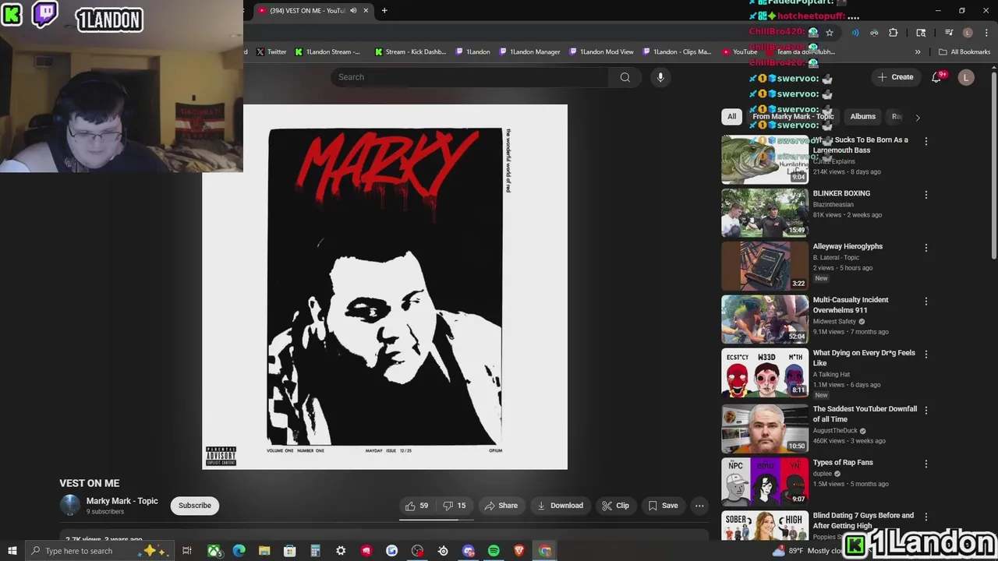
Task: Select the All filter chip
Action: (x=731, y=117)
